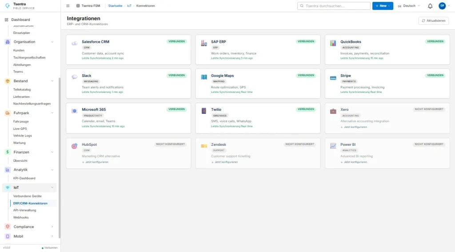
Task: Collapse the Fuhrpark section chevron
Action: click(x=52, y=113)
